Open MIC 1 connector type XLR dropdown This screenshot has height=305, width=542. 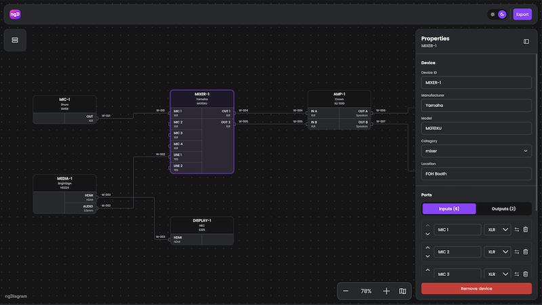tap(497, 230)
